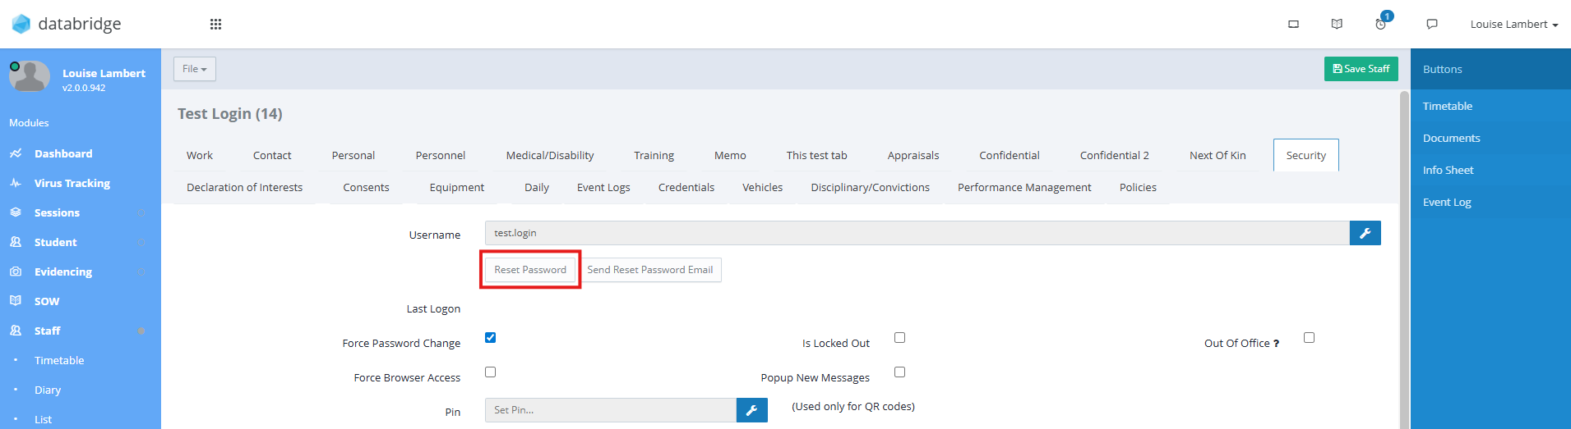The image size is (1571, 429).
Task: Click the Staff people icon in sidebar
Action: pos(16,331)
